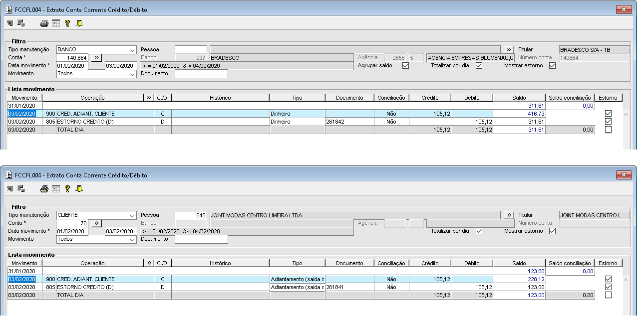Image resolution: width=637 pixels, height=319 pixels.
Task: Select the saldo cell 416,73
Action: (518, 114)
